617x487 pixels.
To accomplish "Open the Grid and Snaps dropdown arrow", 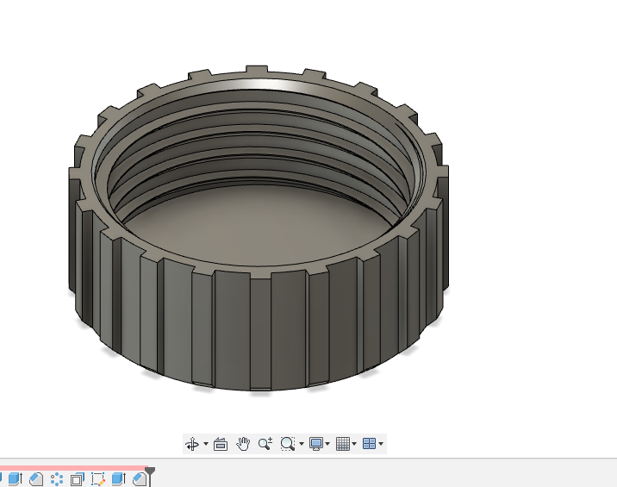I will coord(355,445).
